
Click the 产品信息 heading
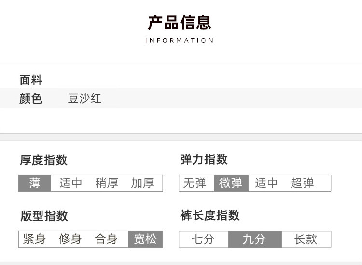pyautogui.click(x=180, y=23)
